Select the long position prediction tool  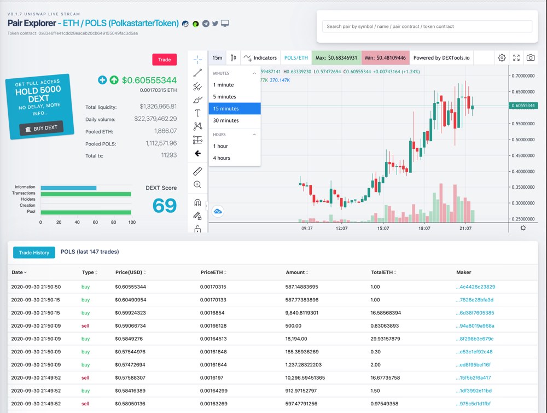pyautogui.click(x=197, y=140)
